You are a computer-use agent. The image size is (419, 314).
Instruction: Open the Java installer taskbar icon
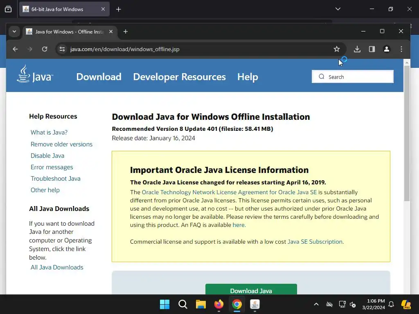click(255, 304)
